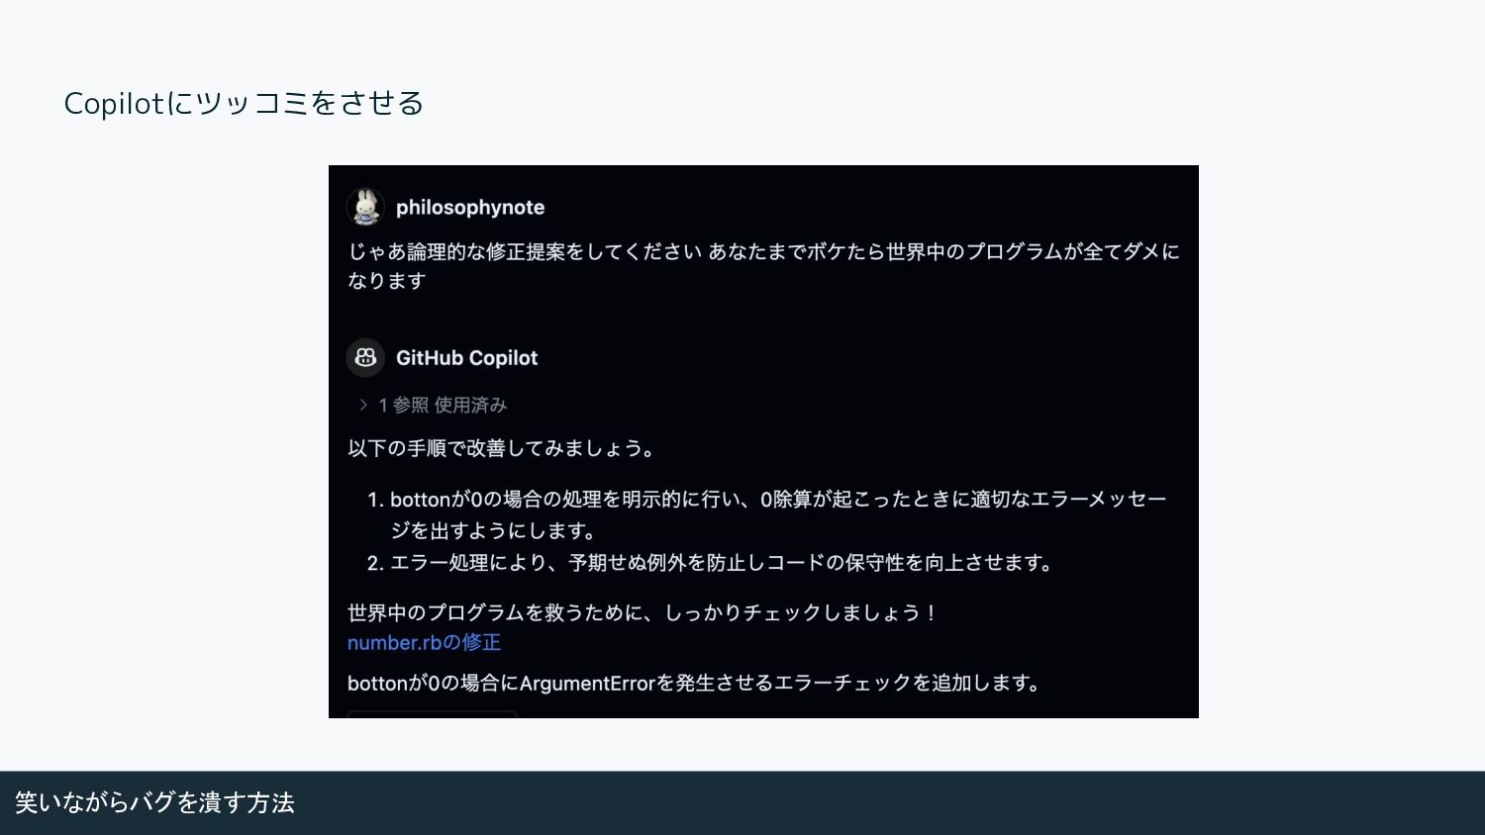This screenshot has width=1485, height=835.
Task: Click the 'GitHub Copilot' name label
Action: pyautogui.click(x=466, y=358)
